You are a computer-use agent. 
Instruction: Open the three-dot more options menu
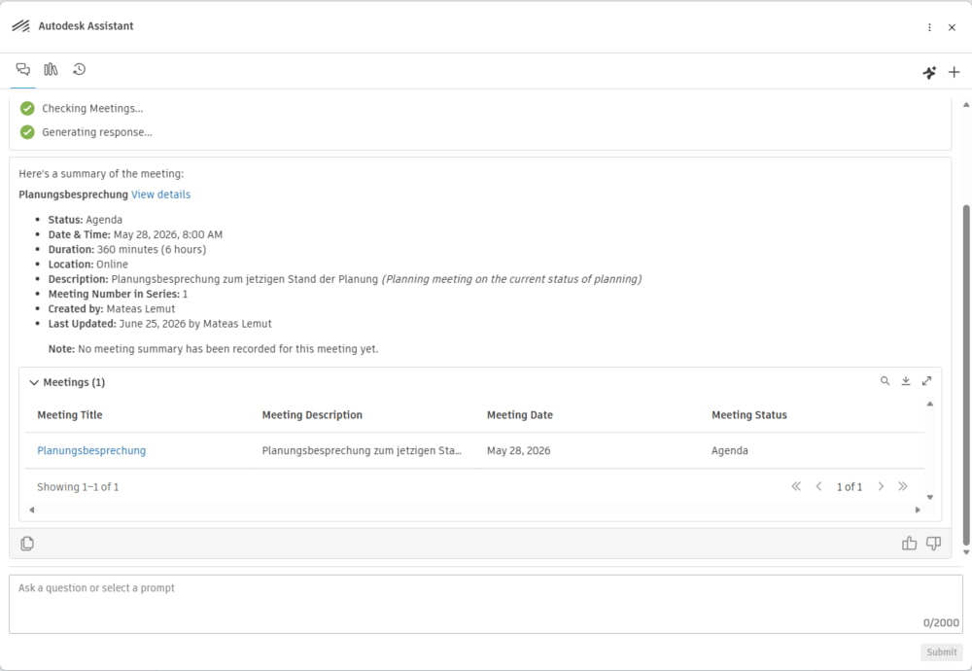click(929, 27)
